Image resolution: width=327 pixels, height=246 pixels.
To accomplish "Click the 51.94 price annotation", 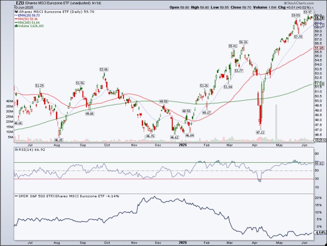I will (x=228, y=87).
